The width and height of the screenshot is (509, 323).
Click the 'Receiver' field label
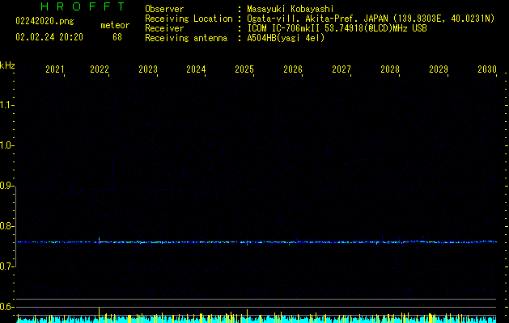point(164,28)
